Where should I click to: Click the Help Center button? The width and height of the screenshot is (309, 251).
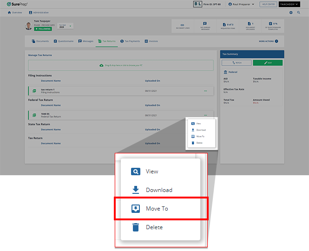pos(268,4)
